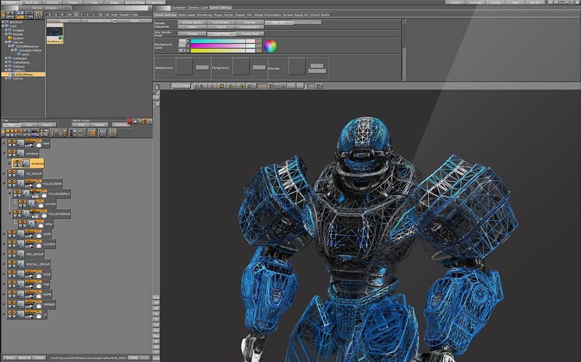Open the Camera tab
581x362 pixels.
[193, 7]
